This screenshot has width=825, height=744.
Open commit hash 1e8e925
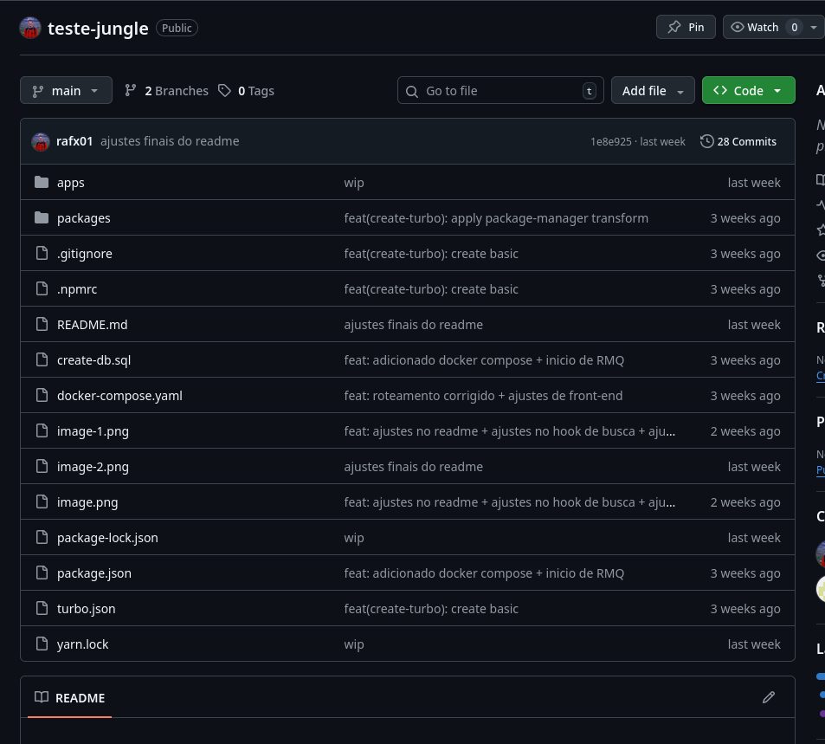(x=610, y=141)
